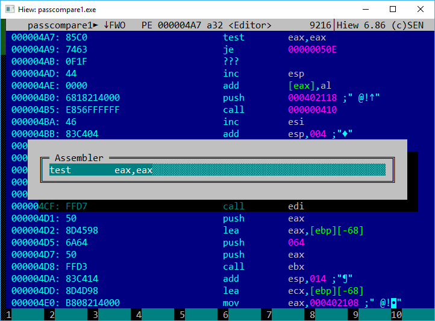Click add [eax],al operand at 000004AE
Screen dimensions: 435x321
[x=310, y=86]
